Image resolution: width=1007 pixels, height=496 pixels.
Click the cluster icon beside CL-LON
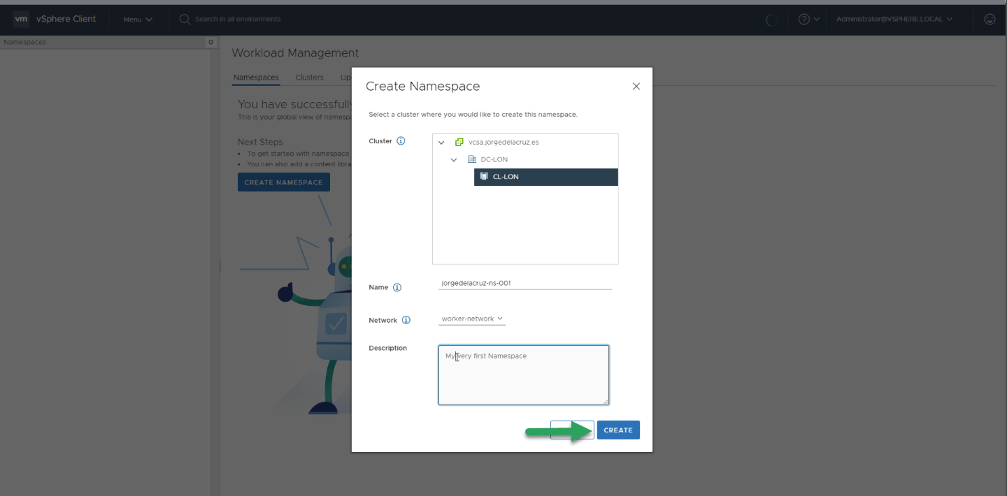484,177
